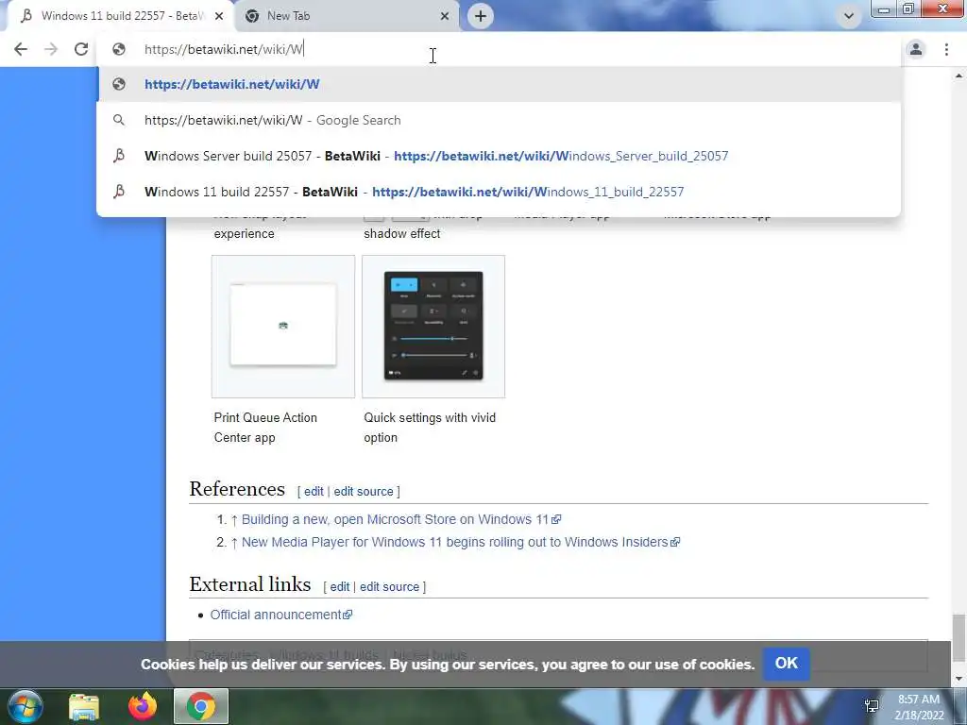Screen dimensions: 967x725
Task: Close the Windows 11 build 22557 tab
Action: [219, 16]
